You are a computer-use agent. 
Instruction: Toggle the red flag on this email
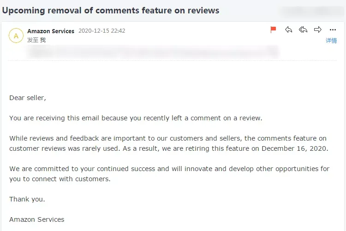pos(273,30)
